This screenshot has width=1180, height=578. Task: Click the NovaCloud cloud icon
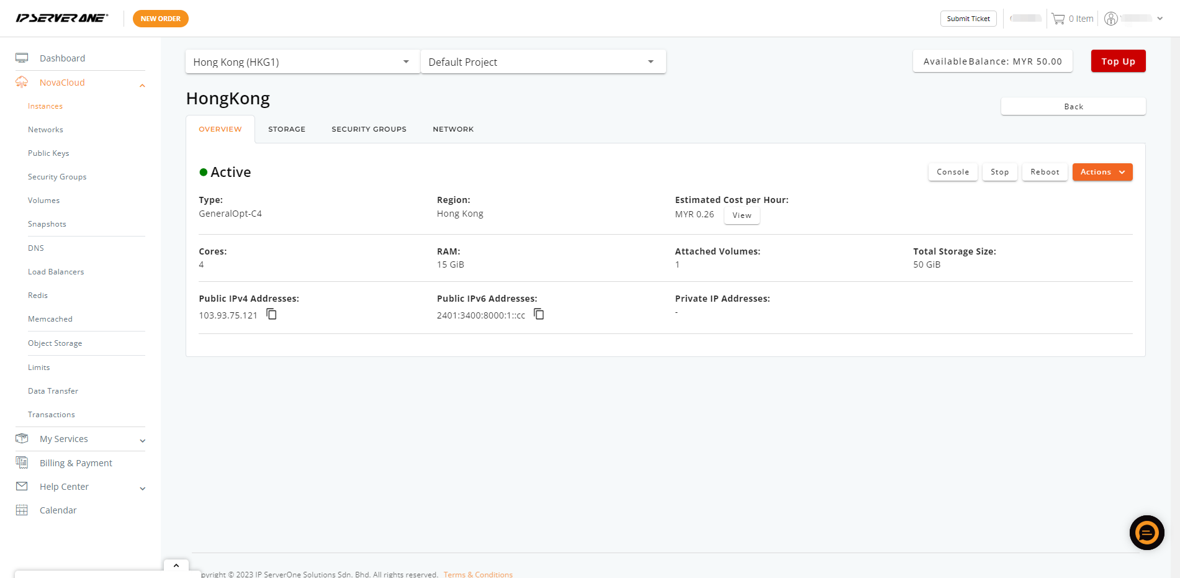[22, 82]
